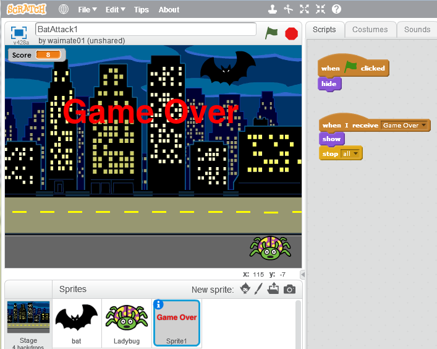Open the language globe menu
Viewport: 437px width, 349px height.
coord(64,9)
